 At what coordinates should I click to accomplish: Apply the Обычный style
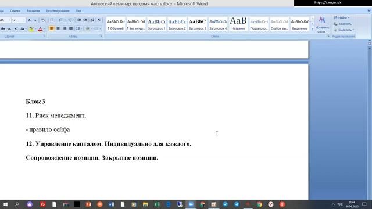coord(116,24)
